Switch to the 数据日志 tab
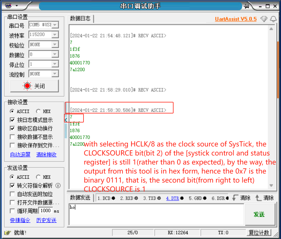This screenshot has height=239, width=281. click(x=80, y=19)
